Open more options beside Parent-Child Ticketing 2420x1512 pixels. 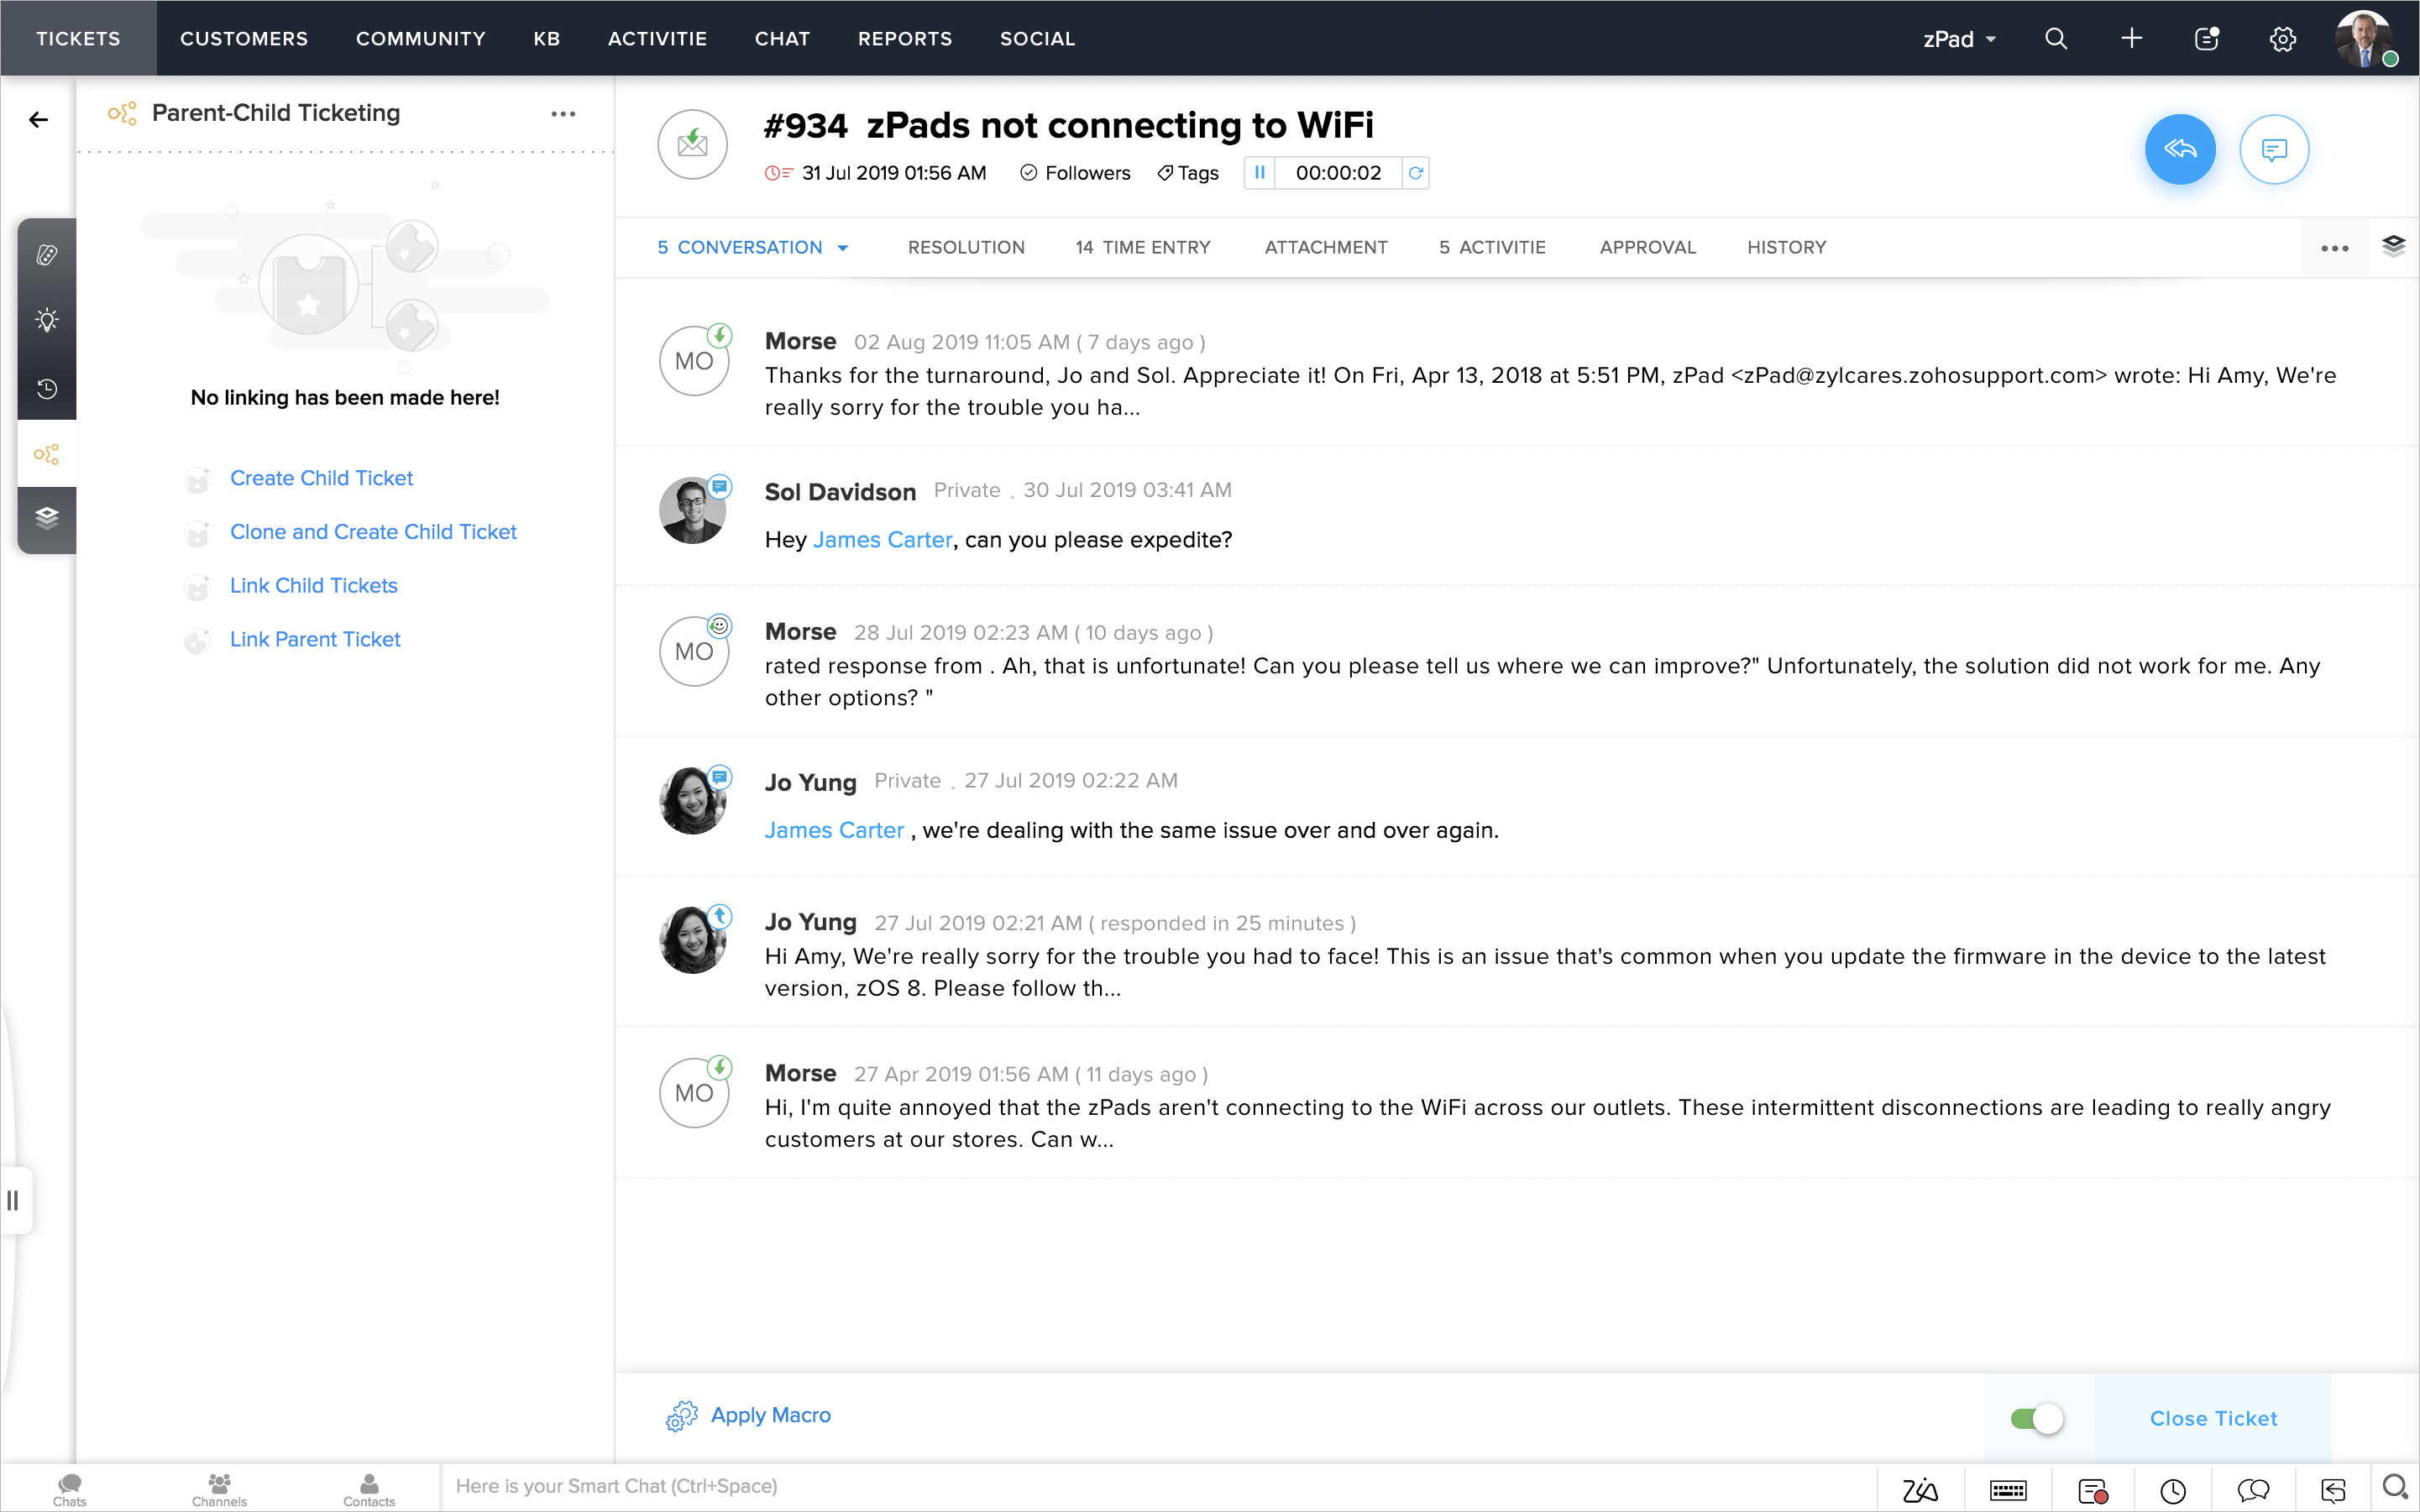pos(563,114)
